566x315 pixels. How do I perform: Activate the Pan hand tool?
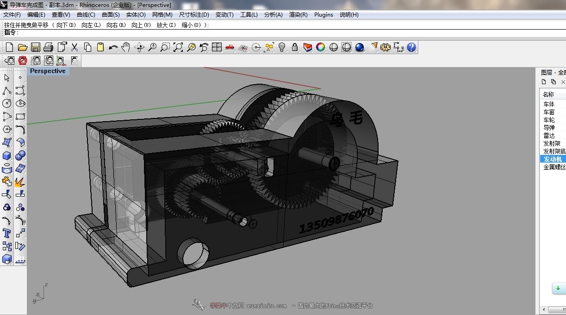[x=126, y=47]
